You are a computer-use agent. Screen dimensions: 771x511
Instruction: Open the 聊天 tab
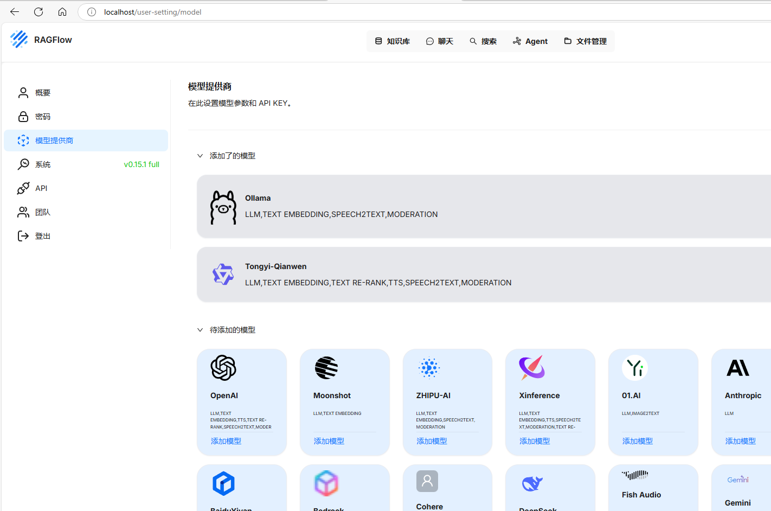point(440,41)
